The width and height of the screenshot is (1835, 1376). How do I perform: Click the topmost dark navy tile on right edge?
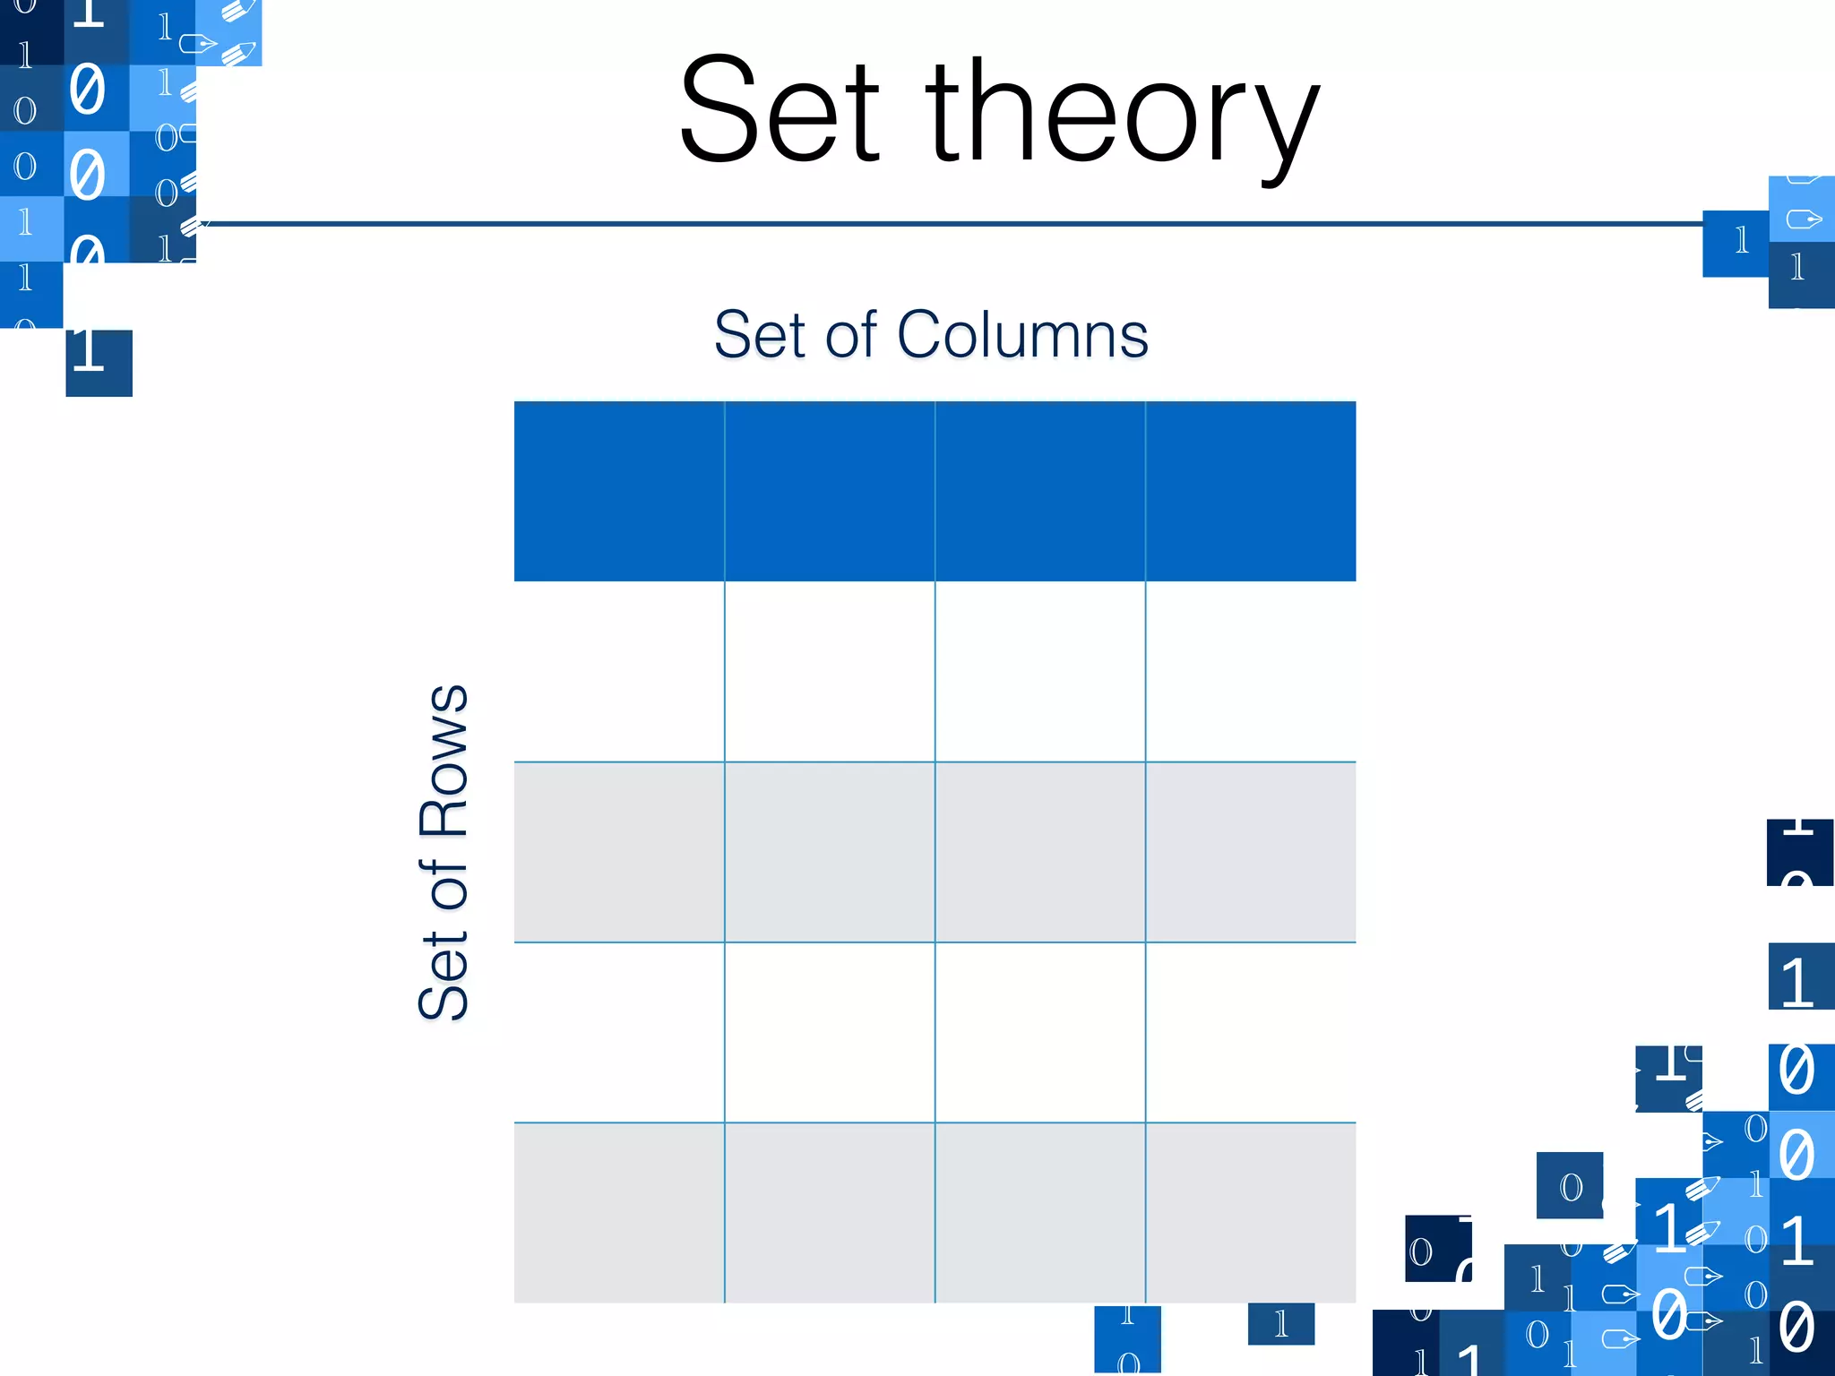(x=1799, y=852)
